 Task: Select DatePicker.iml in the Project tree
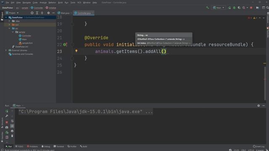click(20, 47)
